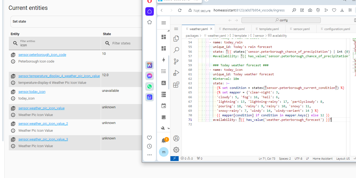Open WhatsApp in Opera sidebar
This screenshot has height=178, width=356.
150,86
